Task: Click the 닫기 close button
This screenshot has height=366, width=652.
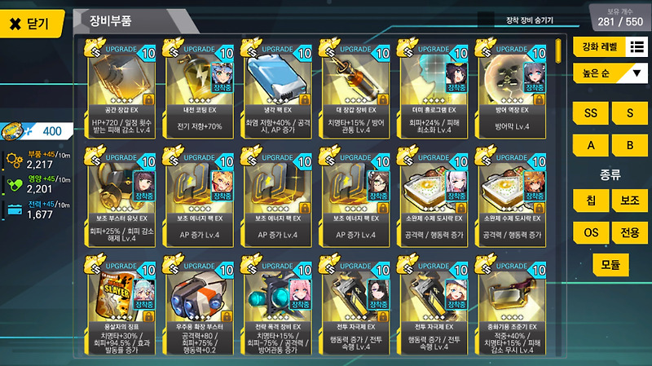Action: (32, 24)
